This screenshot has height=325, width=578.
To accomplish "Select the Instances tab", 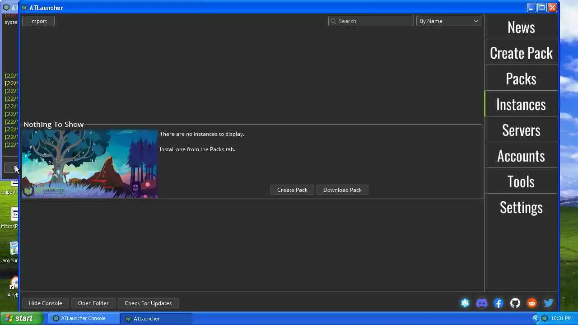I will coord(521,104).
